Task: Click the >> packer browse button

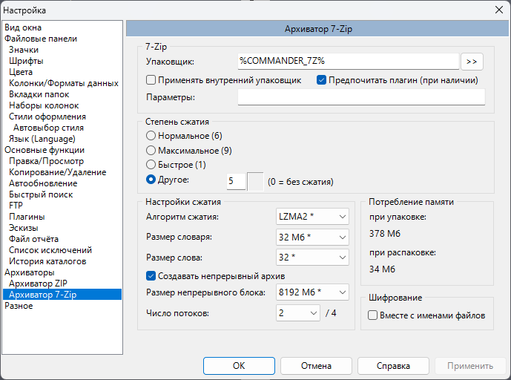Action: 472,62
